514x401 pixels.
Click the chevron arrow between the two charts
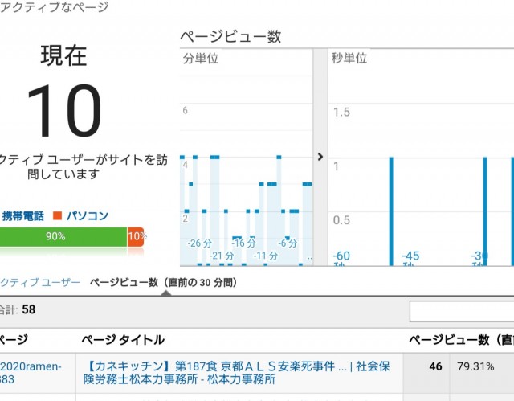[320, 157]
